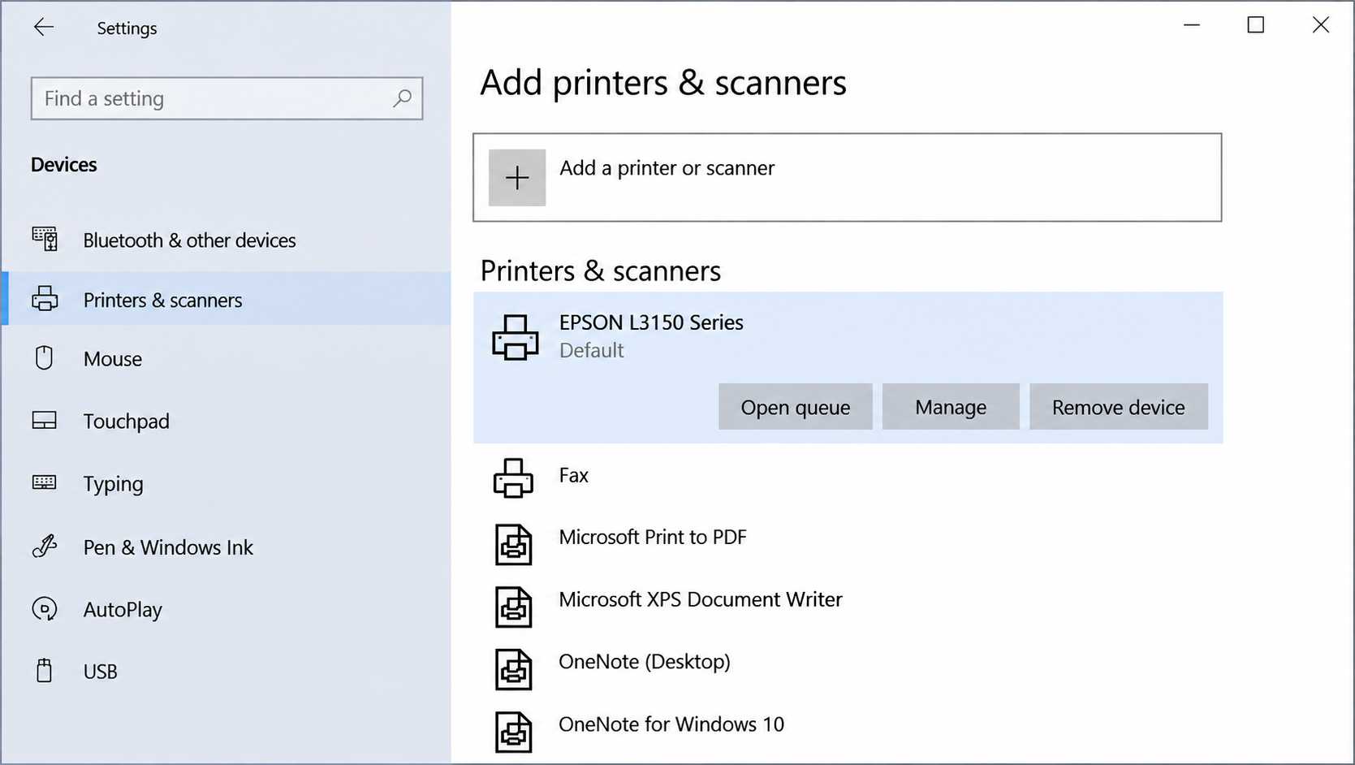The width and height of the screenshot is (1355, 765).
Task: Click the Microsoft Print to PDF icon
Action: pos(514,543)
